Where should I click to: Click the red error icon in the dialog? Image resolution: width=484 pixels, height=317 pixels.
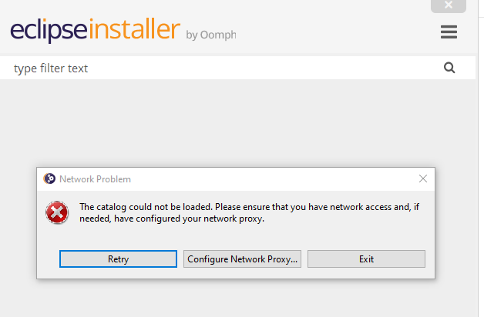[57, 212]
